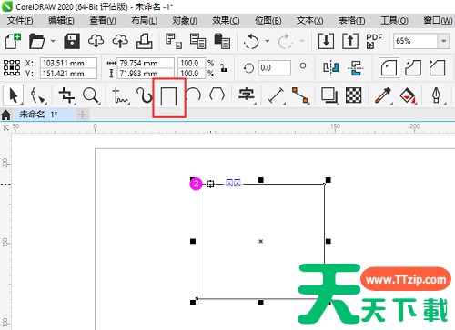Select the Outline Pen tool
455x330 pixels.
437,95
